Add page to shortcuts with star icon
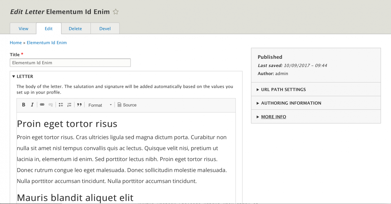 (115, 12)
